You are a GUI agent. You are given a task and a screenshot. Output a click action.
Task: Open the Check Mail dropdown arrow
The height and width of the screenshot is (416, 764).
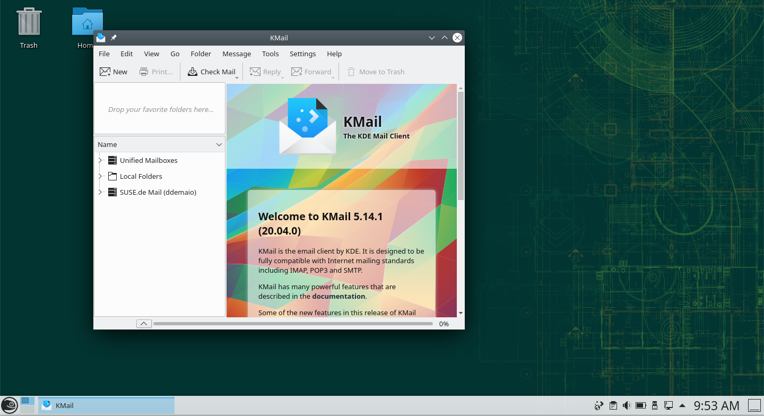coord(237,77)
